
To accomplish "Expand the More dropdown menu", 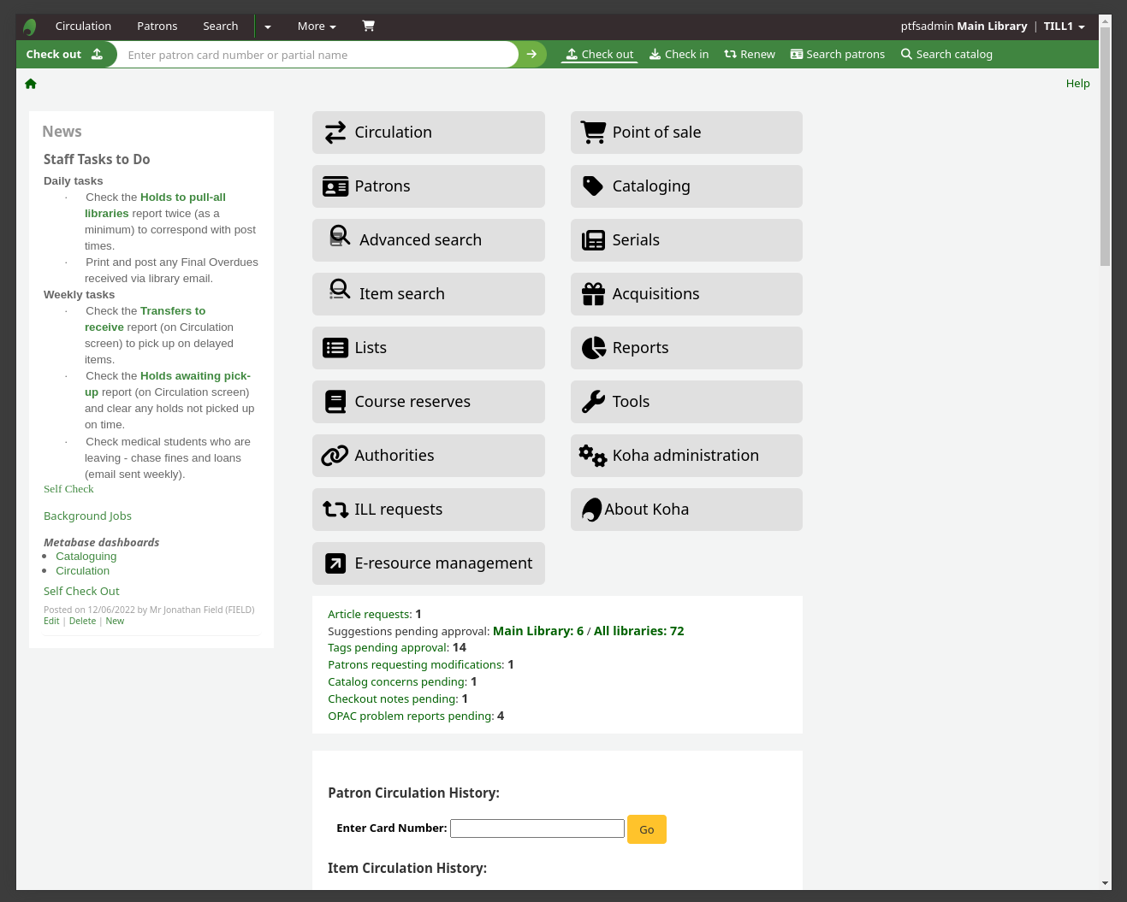I will [x=316, y=27].
